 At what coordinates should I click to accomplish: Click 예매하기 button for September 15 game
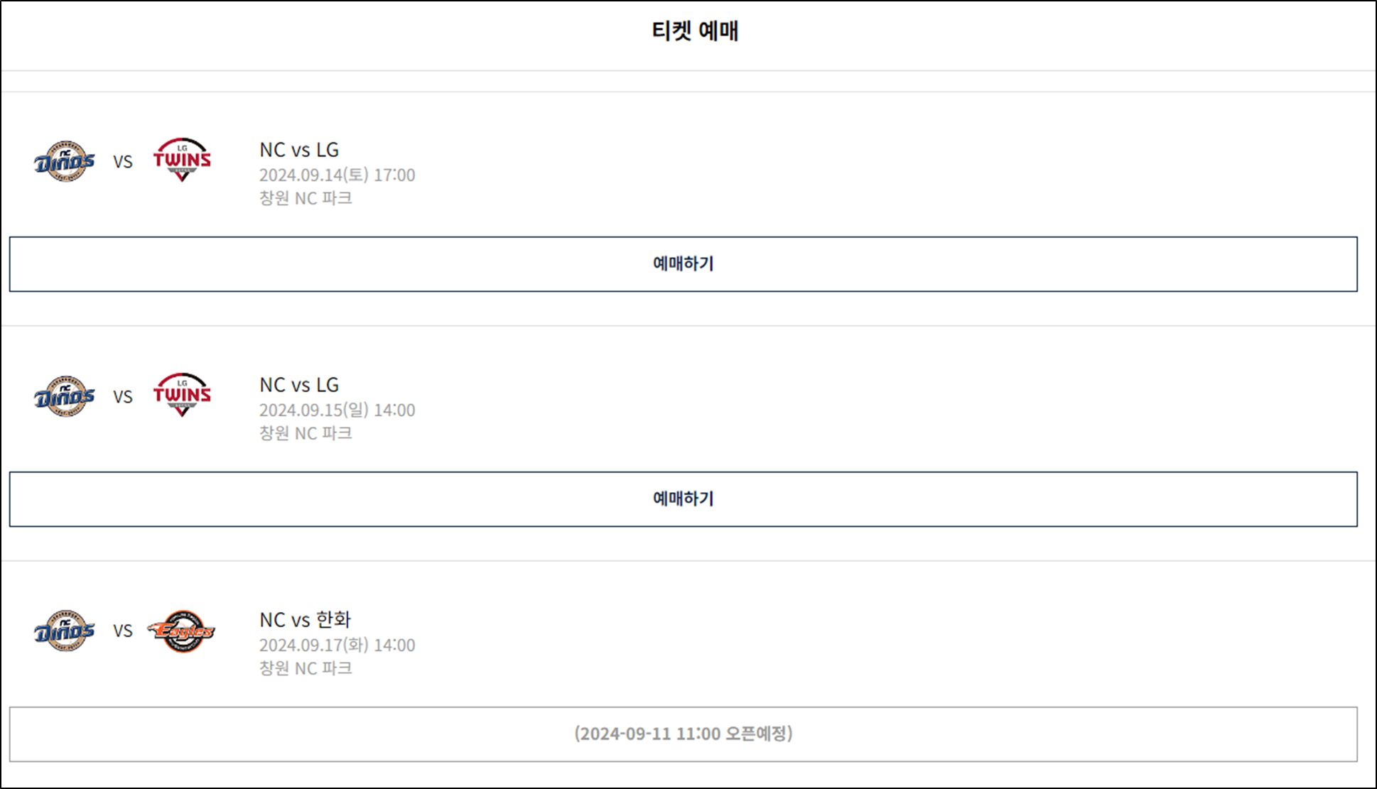[688, 499]
